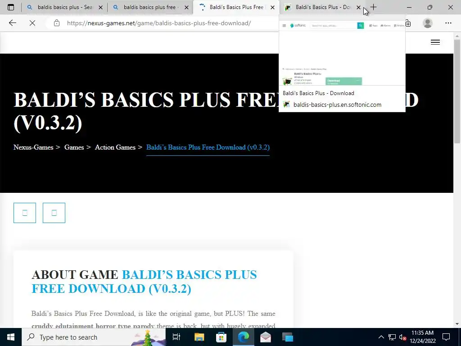Click baldis-basics-plus.en.softonic.com preview text
This screenshot has height=346, width=461.
pos(337,105)
